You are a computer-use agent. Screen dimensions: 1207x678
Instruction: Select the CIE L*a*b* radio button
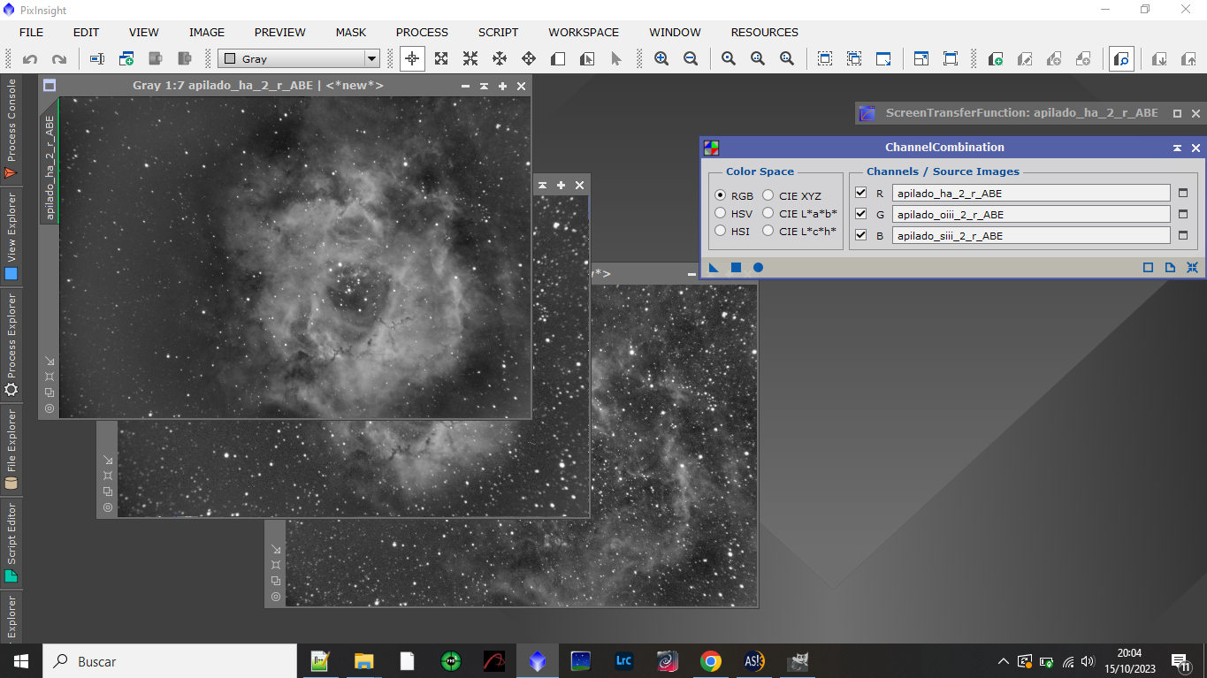(768, 213)
